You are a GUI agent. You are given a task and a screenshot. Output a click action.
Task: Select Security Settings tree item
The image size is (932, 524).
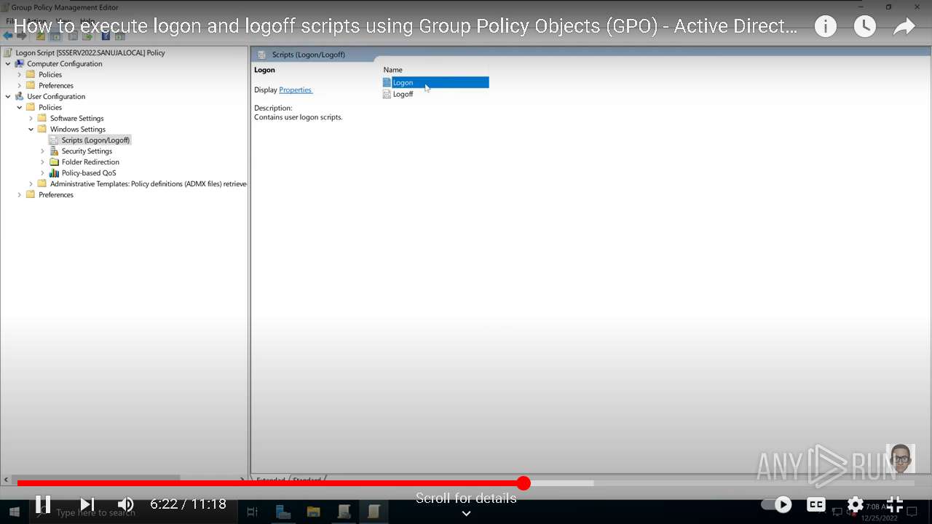[87, 151]
